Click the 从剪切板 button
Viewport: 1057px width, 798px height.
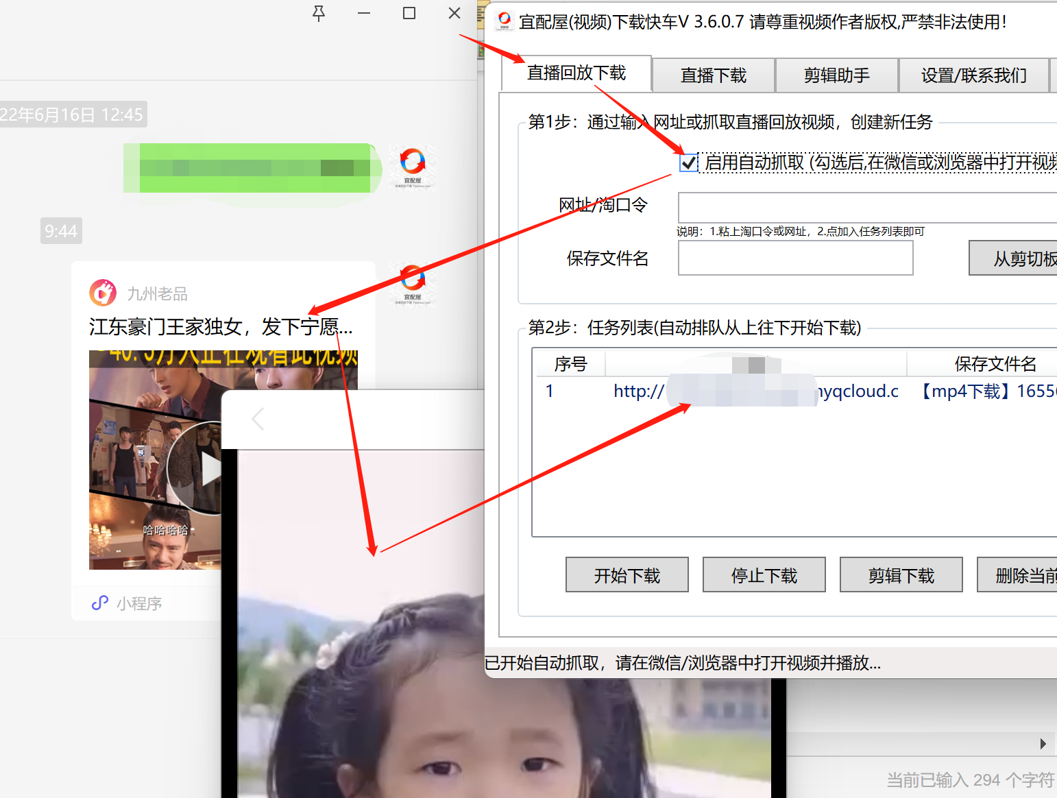(x=1013, y=258)
